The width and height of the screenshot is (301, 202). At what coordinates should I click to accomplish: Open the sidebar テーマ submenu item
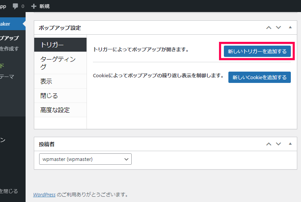tap(7, 77)
